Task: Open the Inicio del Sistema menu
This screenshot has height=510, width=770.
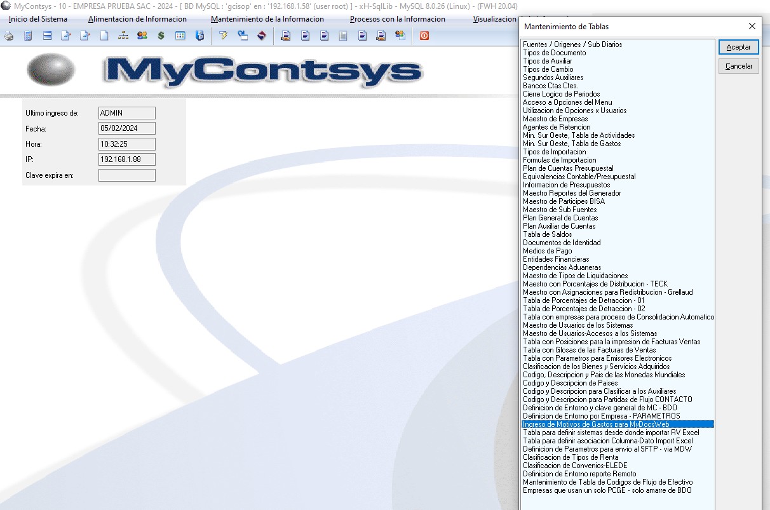Action: (38, 19)
